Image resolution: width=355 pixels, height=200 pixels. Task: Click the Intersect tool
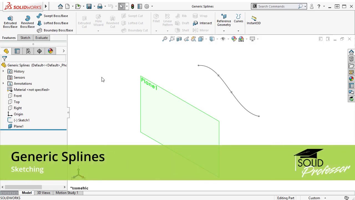click(x=202, y=23)
